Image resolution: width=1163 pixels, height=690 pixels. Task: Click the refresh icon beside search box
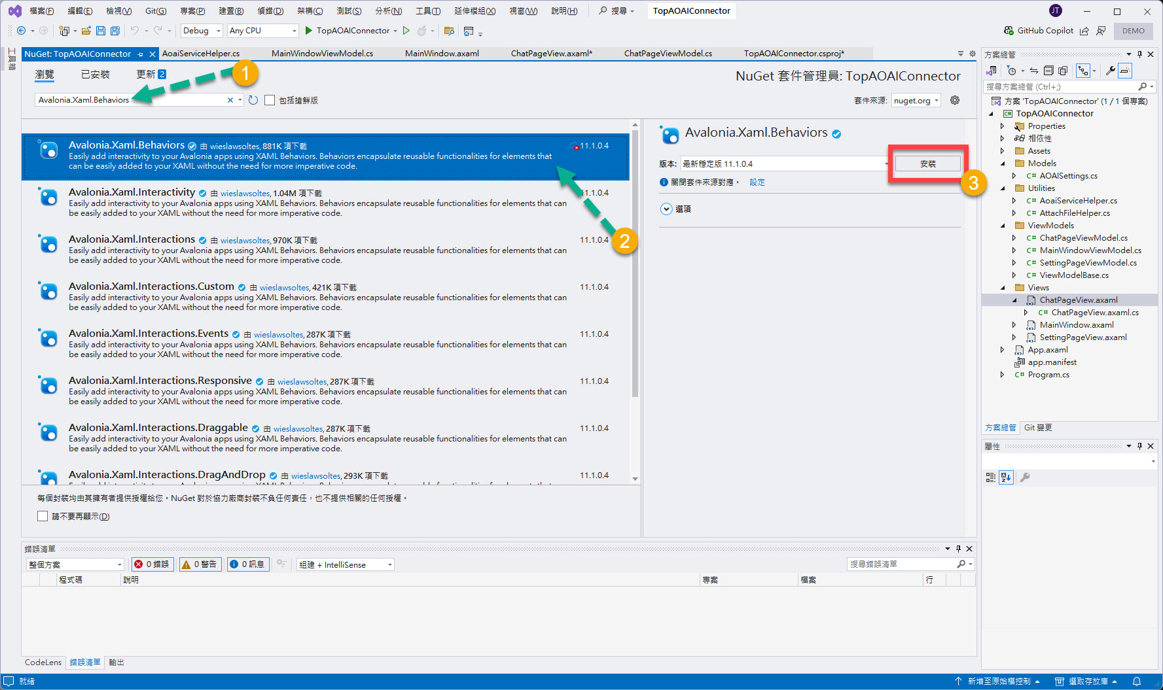coord(253,100)
